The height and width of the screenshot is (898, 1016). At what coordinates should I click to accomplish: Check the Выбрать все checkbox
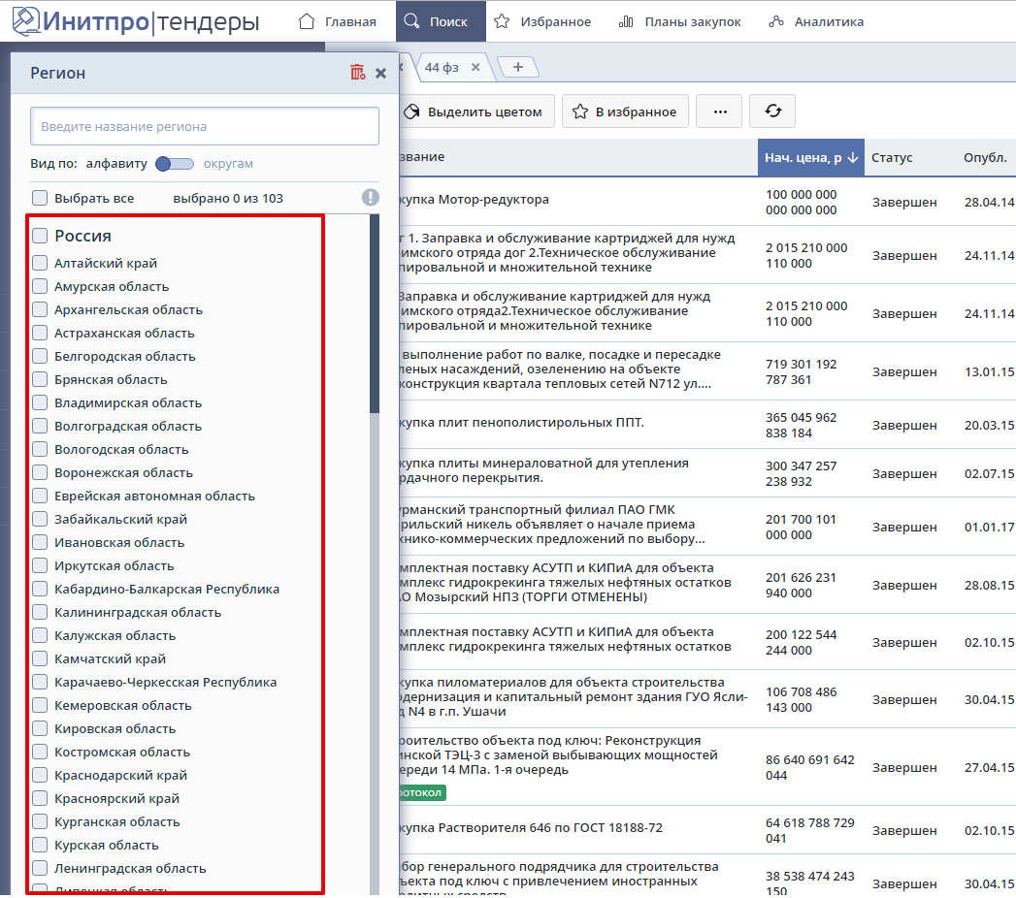tap(40, 198)
